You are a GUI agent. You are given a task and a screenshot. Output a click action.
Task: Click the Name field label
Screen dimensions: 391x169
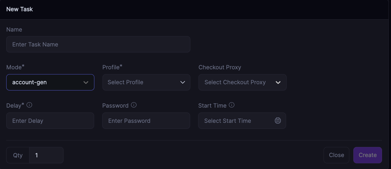point(14,30)
